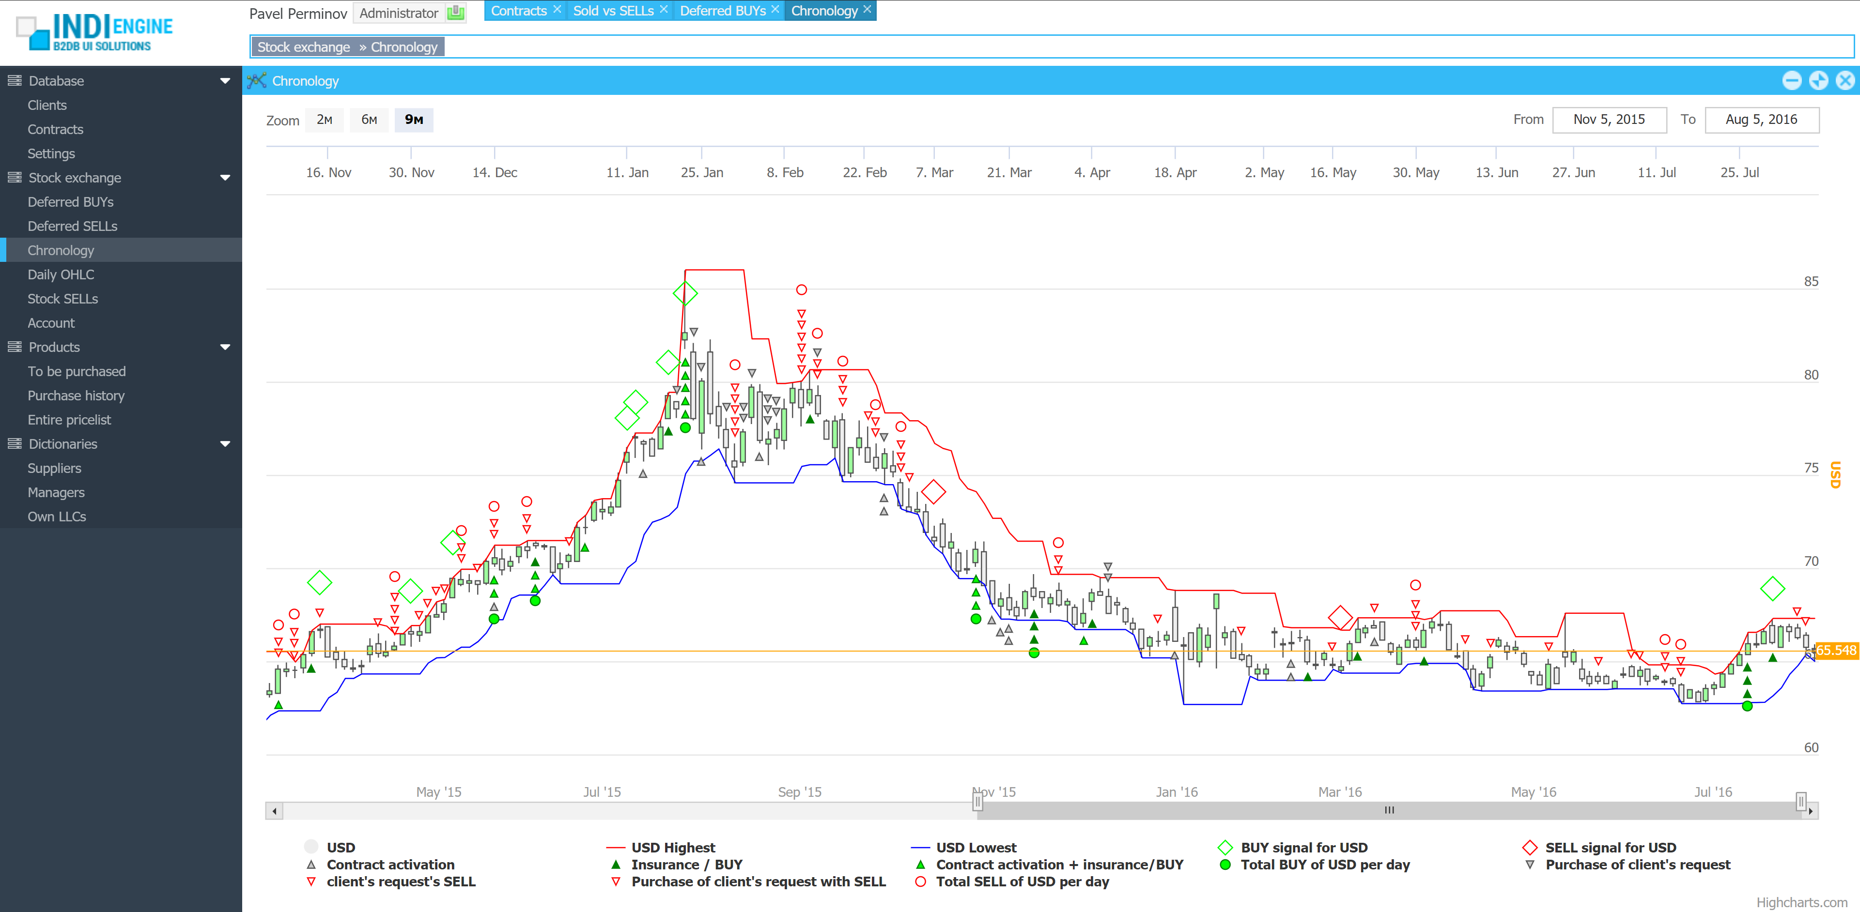Hide BUY signal for USD series
The height and width of the screenshot is (912, 1860).
pos(1303,848)
